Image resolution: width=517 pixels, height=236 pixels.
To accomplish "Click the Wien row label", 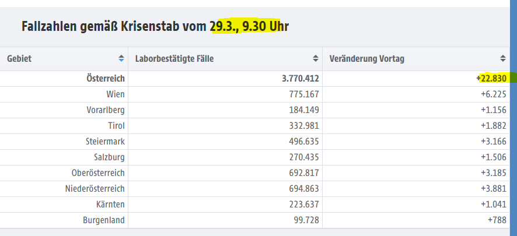I will click(x=116, y=94).
